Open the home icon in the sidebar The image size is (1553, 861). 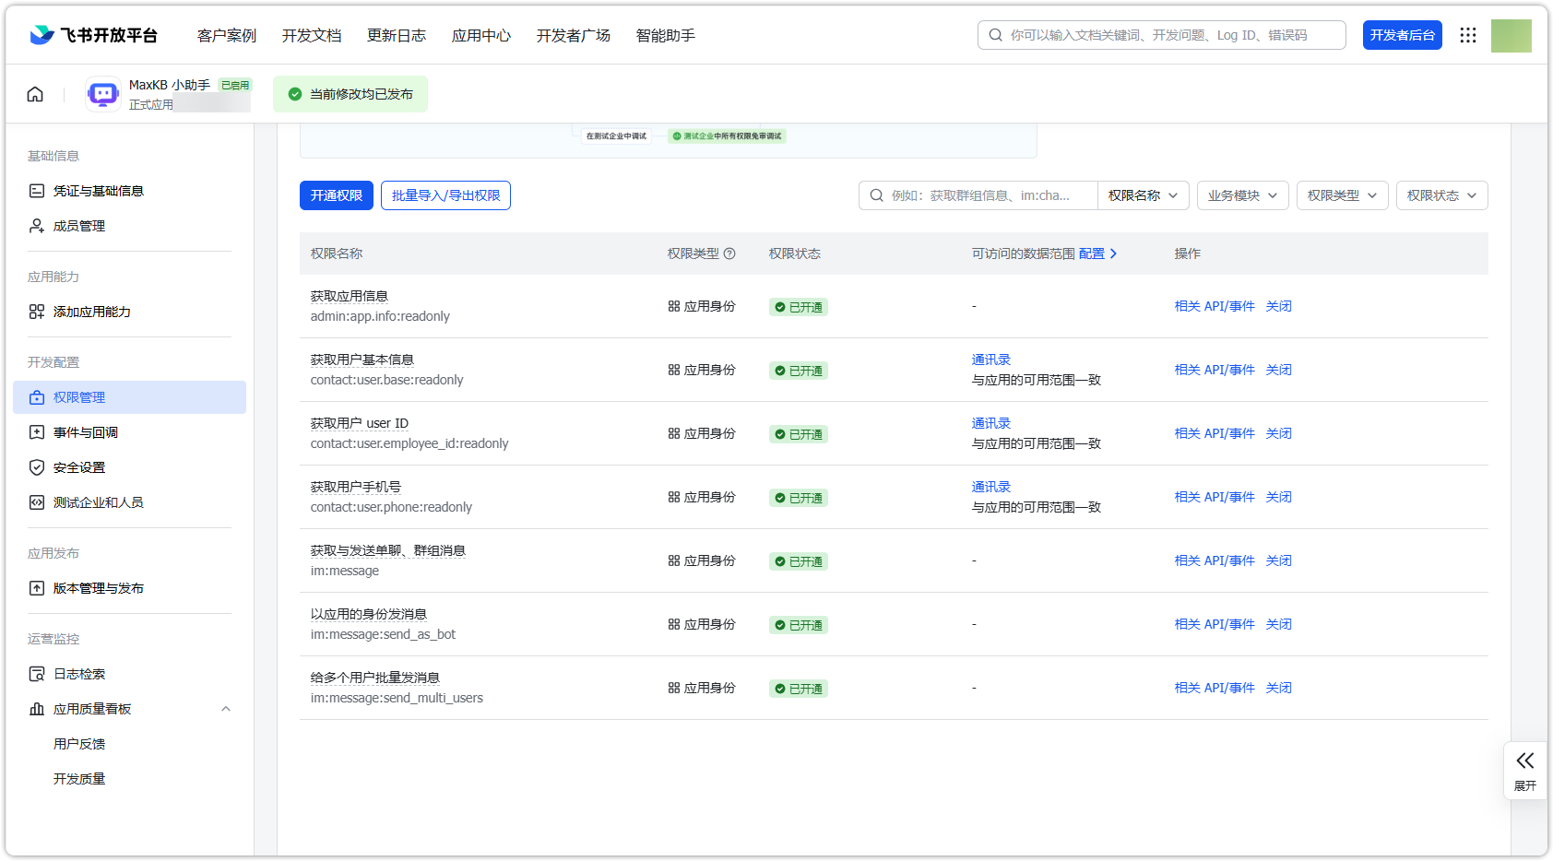coord(34,93)
